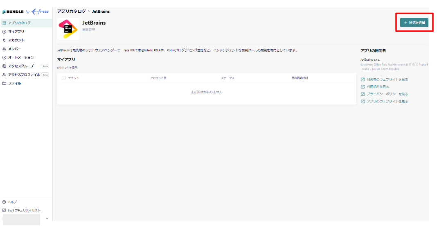Viewport: 437px width, 227px height.
Task: Click the アプリカタログ grid icon
Action: point(4,23)
